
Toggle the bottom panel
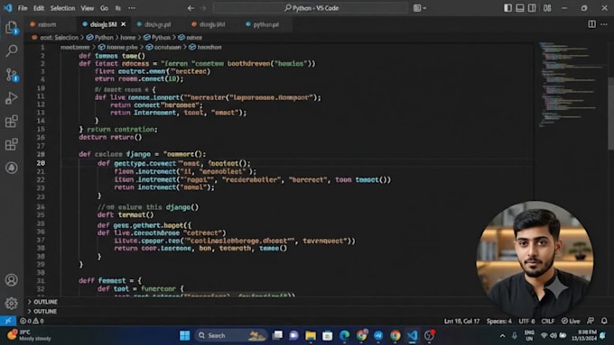[519, 8]
